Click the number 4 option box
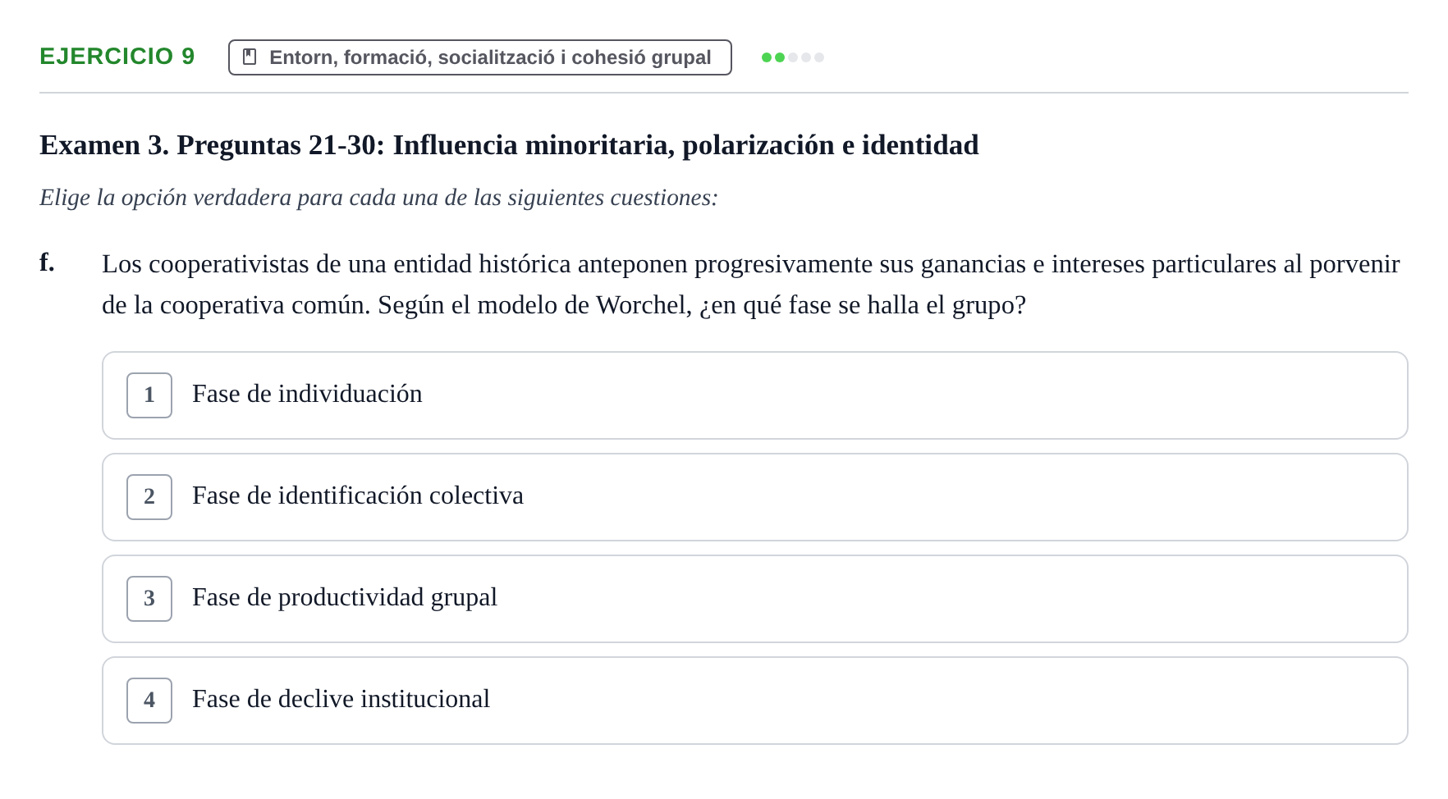The height and width of the screenshot is (799, 1448). (149, 701)
